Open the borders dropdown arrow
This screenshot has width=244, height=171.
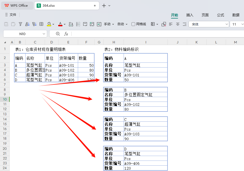click(157, 24)
